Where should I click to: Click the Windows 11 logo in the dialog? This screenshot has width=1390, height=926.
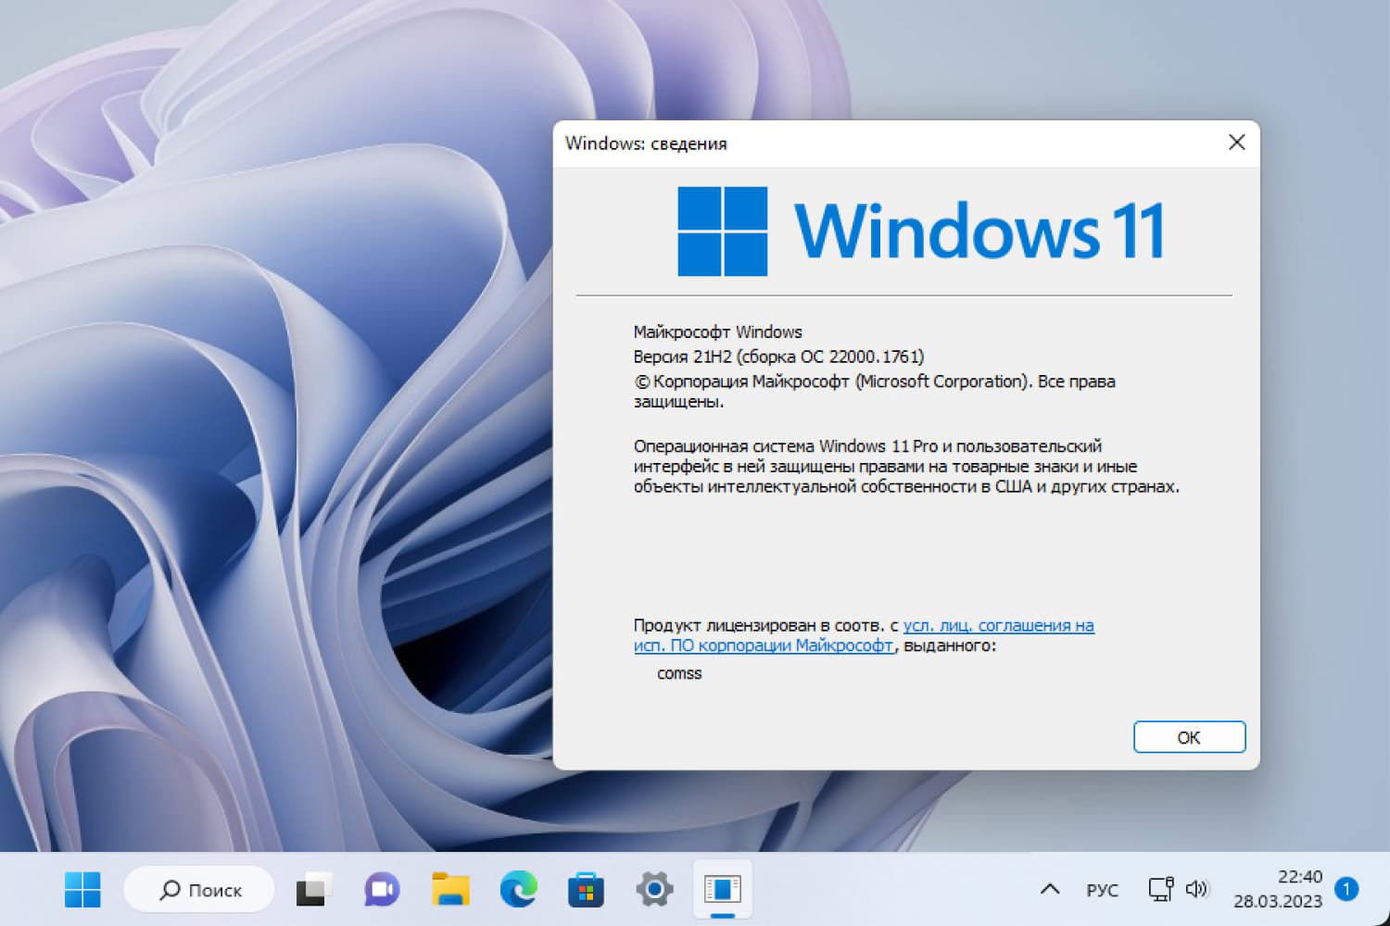coord(723,231)
